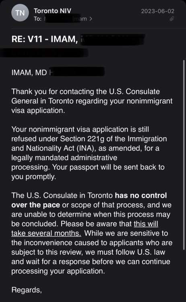Tap the redacted second subject line
The height and width of the screenshot is (302, 186).
tap(44, 53)
